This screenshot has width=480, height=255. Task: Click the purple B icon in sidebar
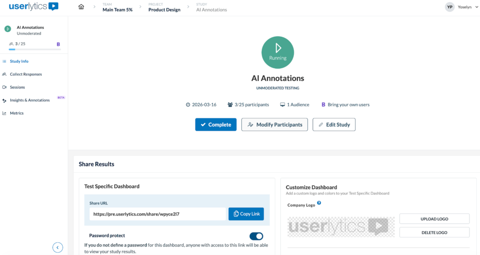click(x=58, y=44)
